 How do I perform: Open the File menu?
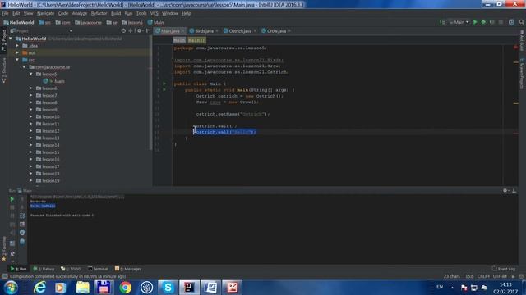point(5,13)
